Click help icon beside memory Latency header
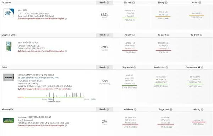 click(x=202, y=109)
